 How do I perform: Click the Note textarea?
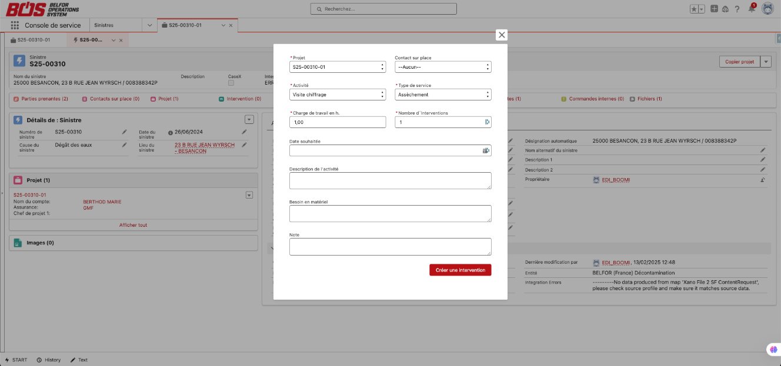390,247
